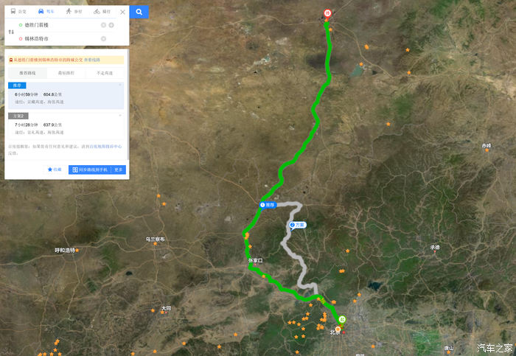Screen dimensions: 516x356
Task: Click 同步路线到手机 button
Action: point(90,170)
